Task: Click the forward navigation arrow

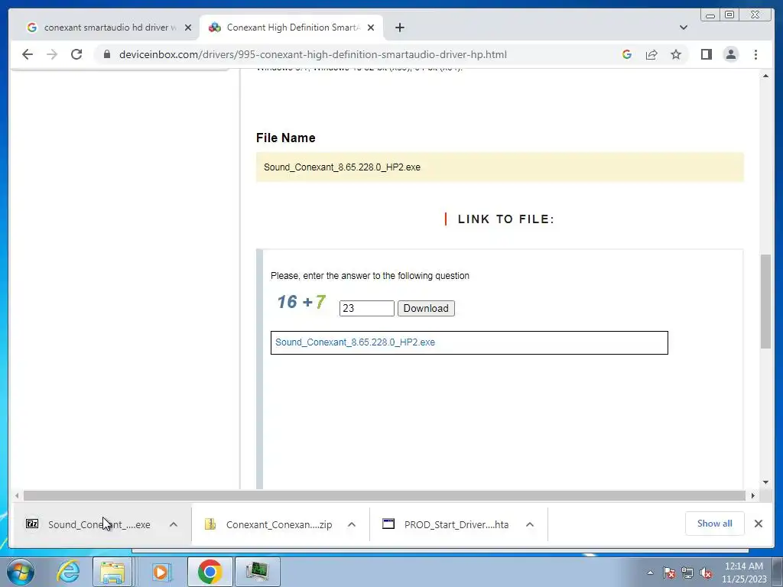Action: 52,54
